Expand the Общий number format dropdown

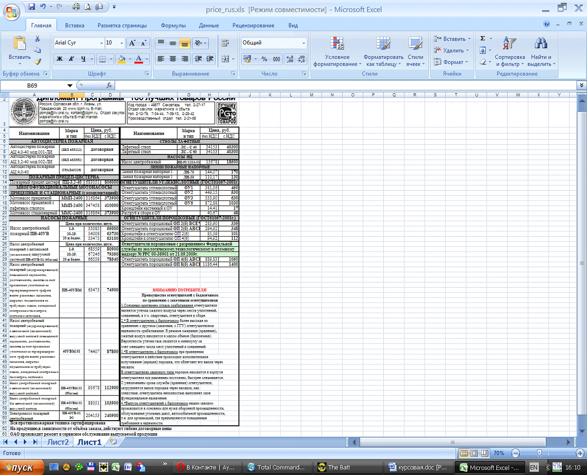303,43
